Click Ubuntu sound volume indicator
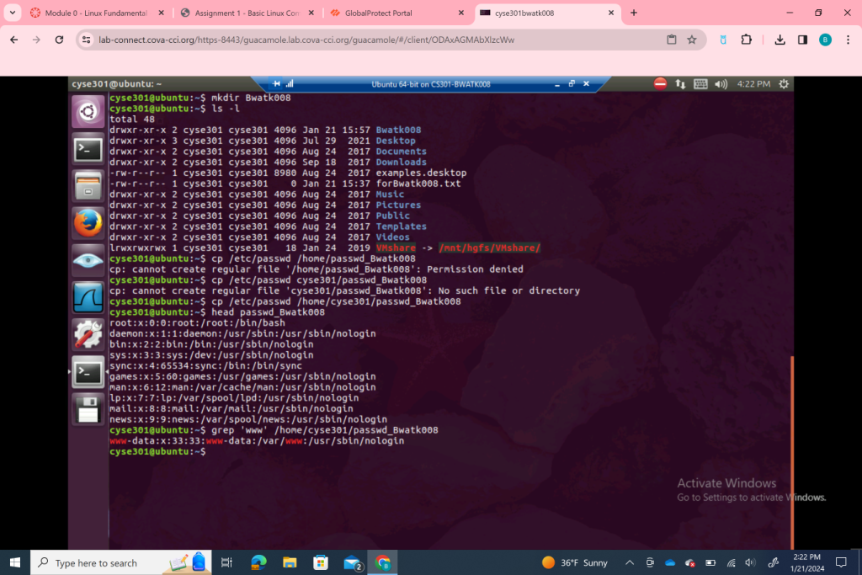The height and width of the screenshot is (575, 862). pos(721,84)
